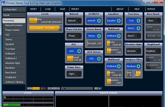Viewport: 165px width, 107px height.
Task: Go to Natural Dynamics settings
Action: pos(14,25)
